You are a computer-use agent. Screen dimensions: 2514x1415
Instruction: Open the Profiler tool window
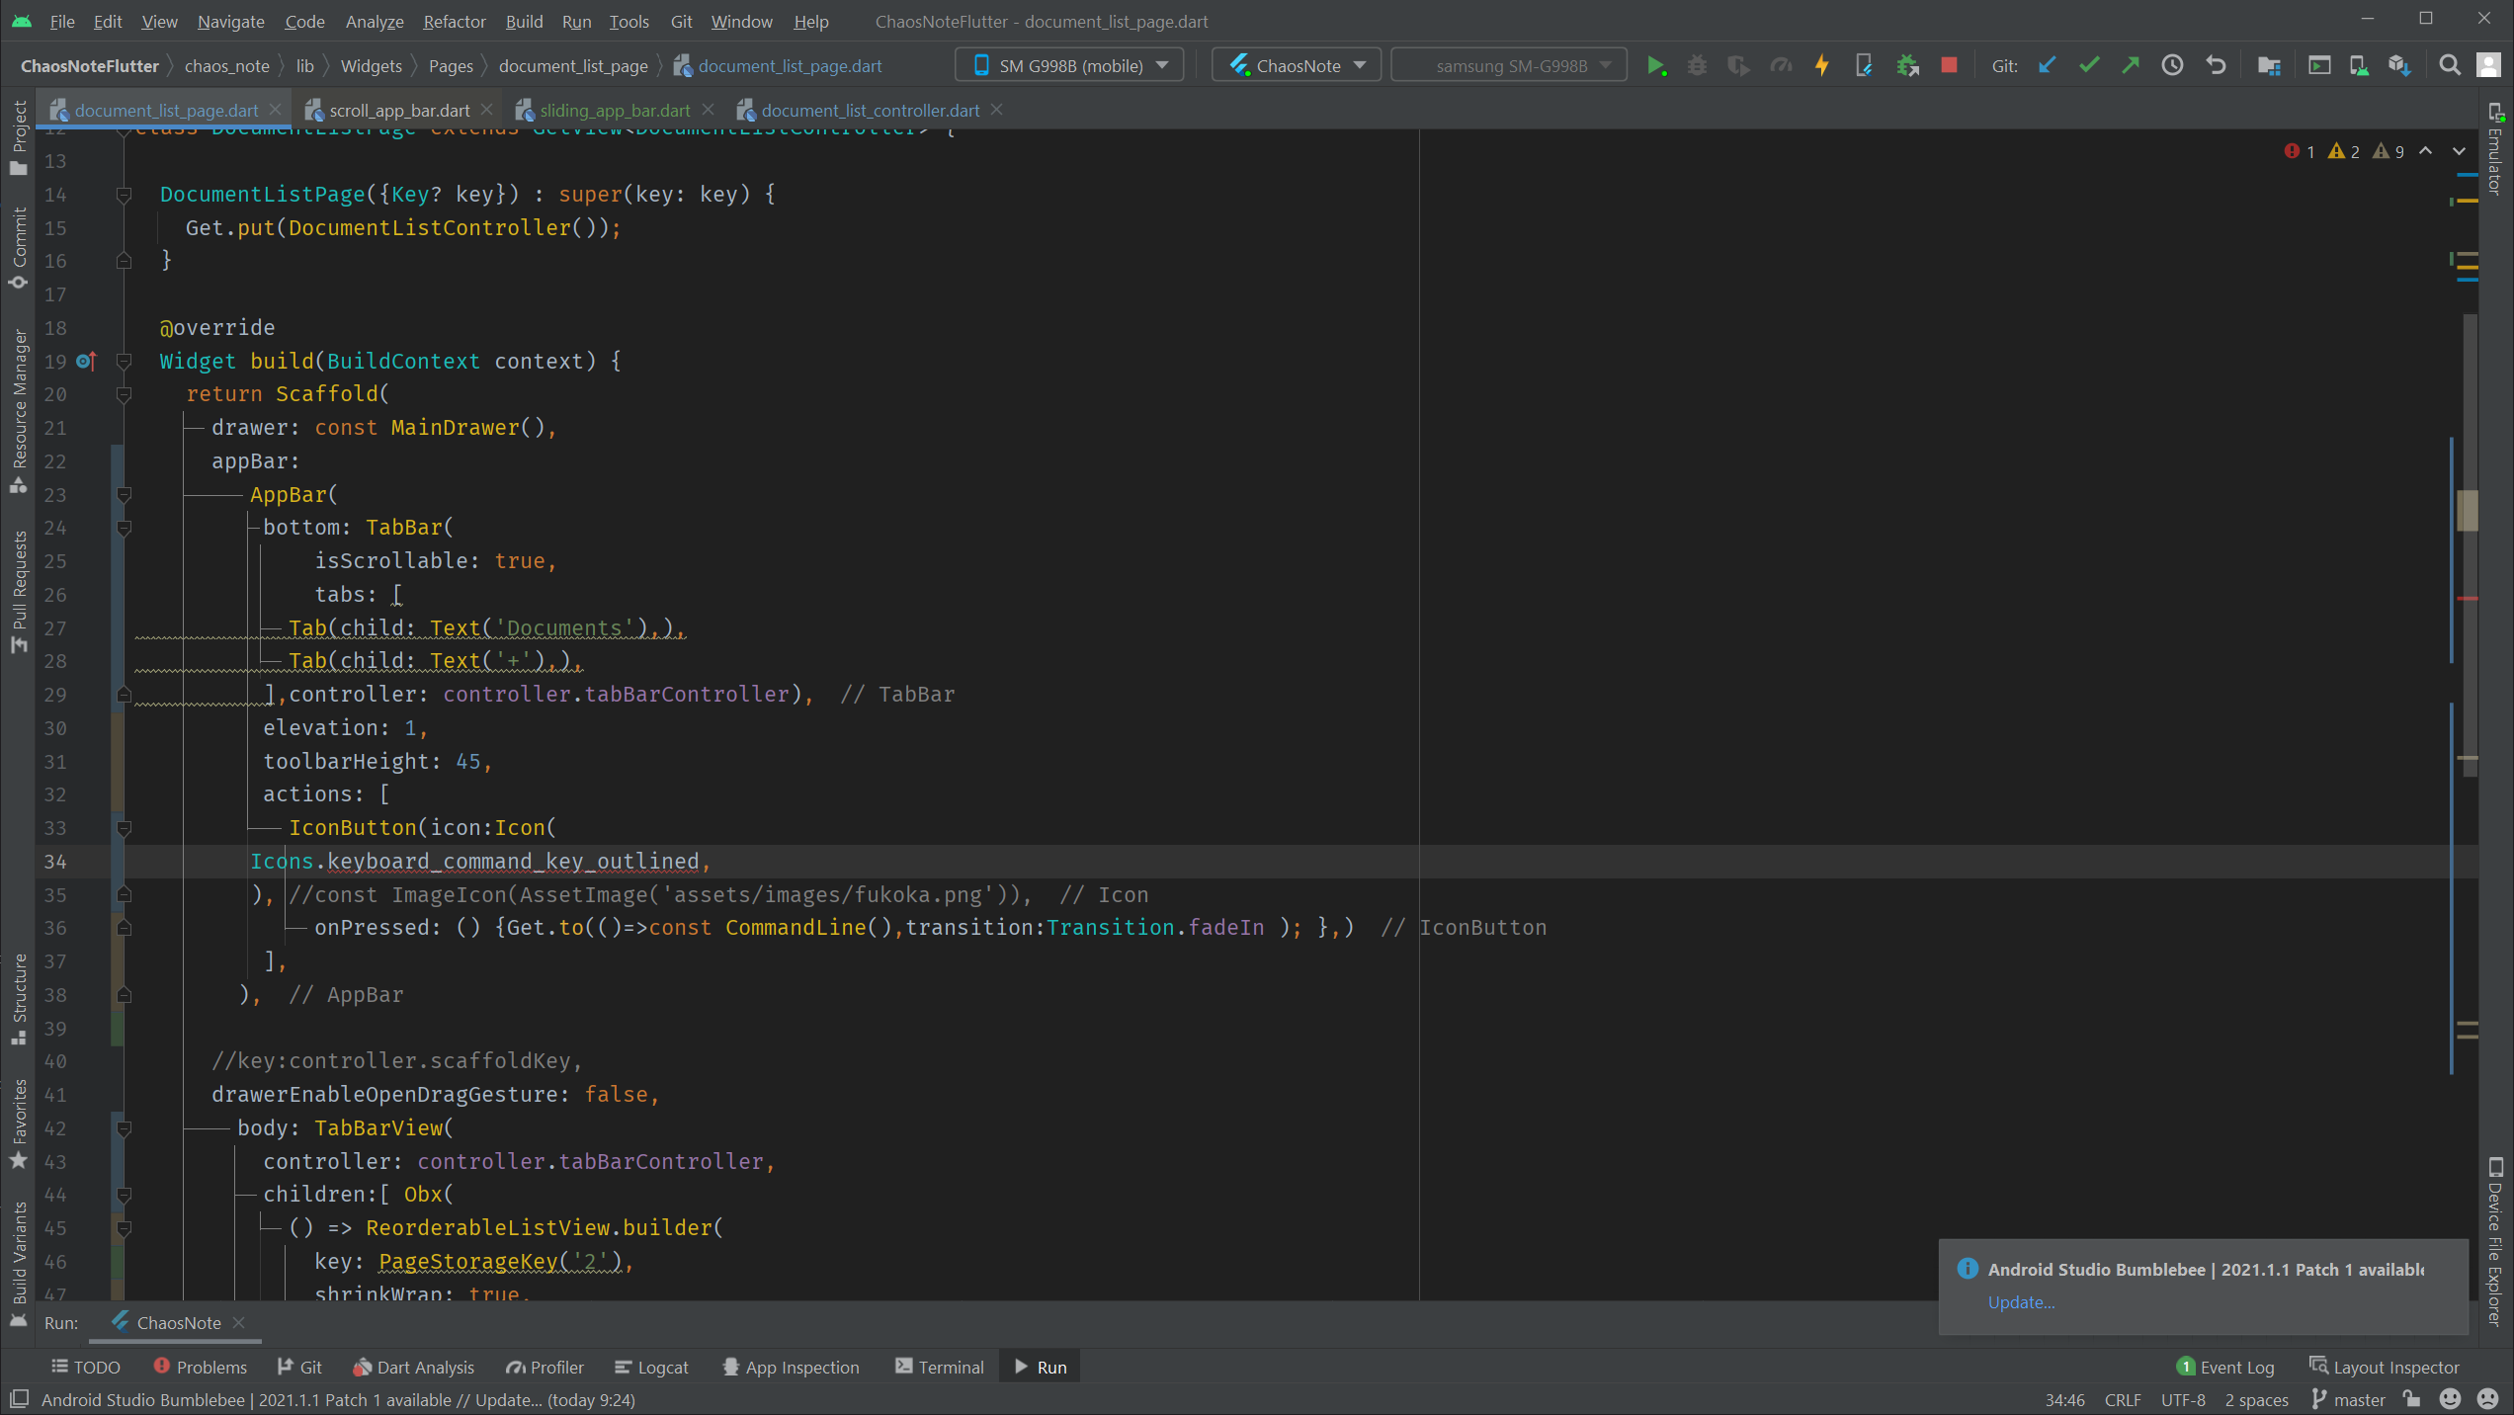pyautogui.click(x=545, y=1367)
